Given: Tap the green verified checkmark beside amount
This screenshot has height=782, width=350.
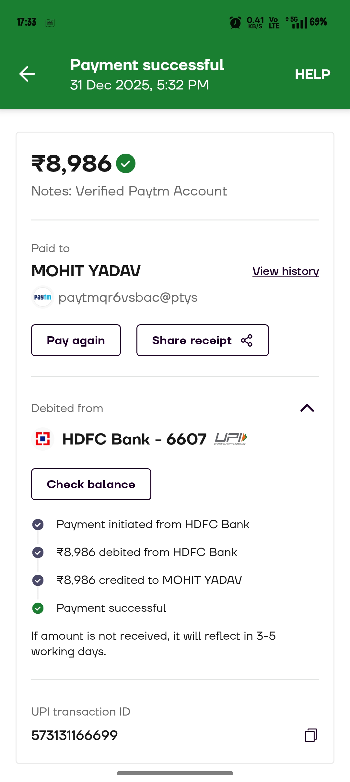Looking at the screenshot, I should 126,163.
